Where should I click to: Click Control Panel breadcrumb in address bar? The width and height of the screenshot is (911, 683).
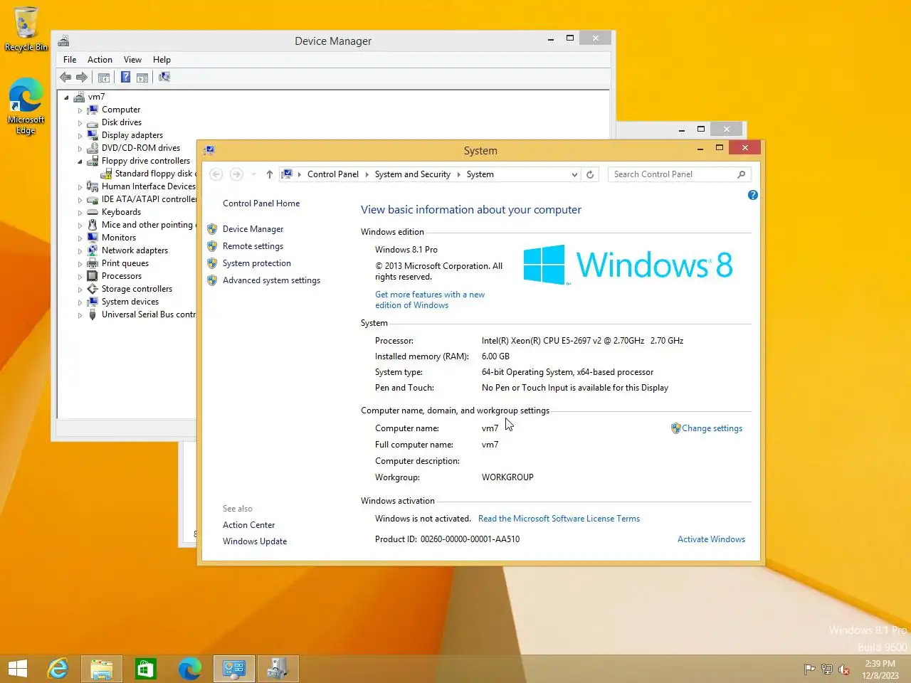point(333,174)
